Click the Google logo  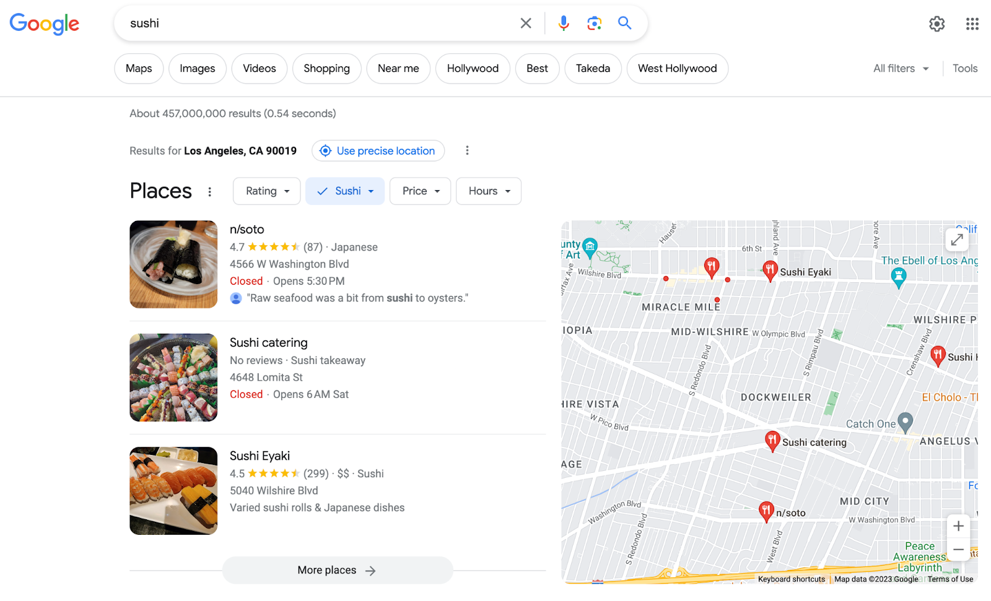point(45,24)
